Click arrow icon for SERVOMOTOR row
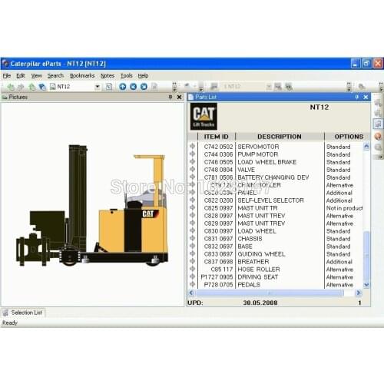Screen dimensions: 384x384 click(192, 146)
